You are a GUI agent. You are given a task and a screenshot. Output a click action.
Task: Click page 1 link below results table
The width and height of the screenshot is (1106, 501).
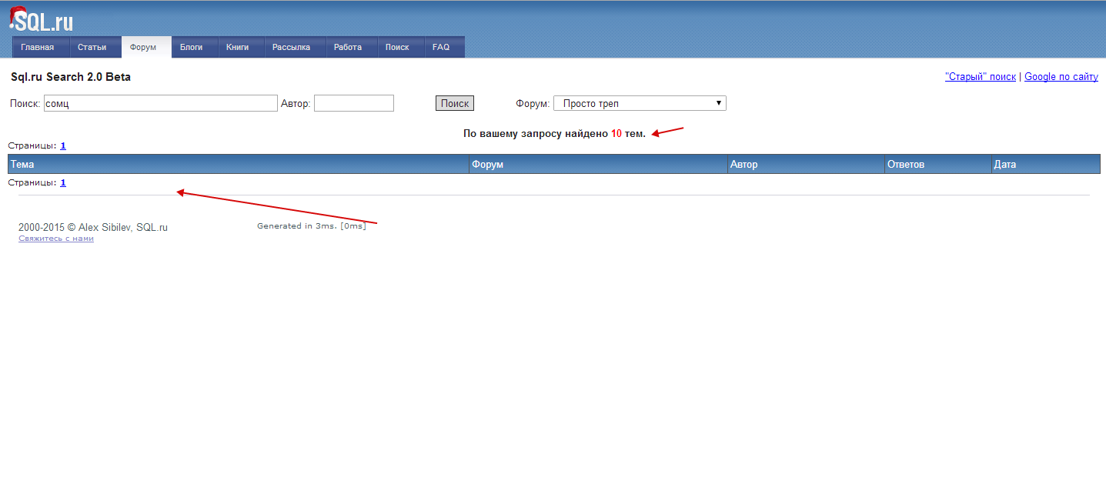tap(63, 183)
